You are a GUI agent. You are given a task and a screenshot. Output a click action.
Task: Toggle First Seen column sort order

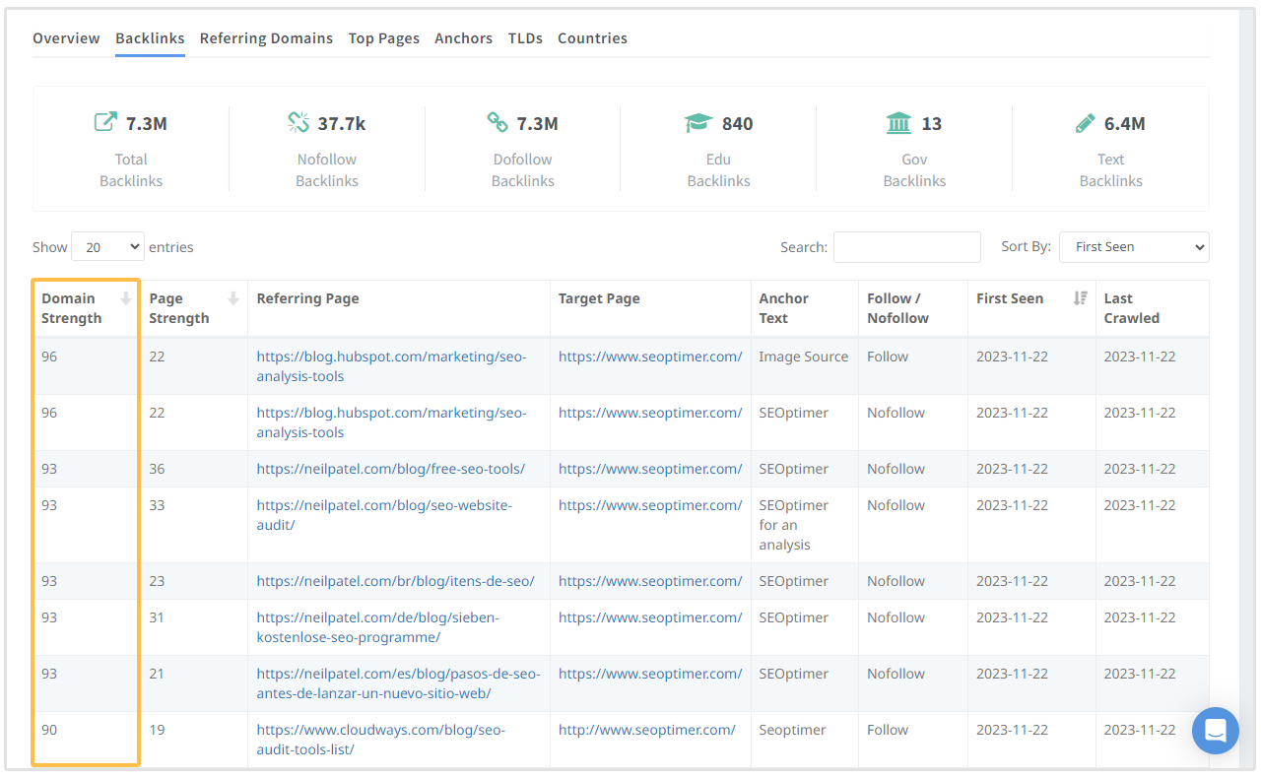coord(1080,298)
